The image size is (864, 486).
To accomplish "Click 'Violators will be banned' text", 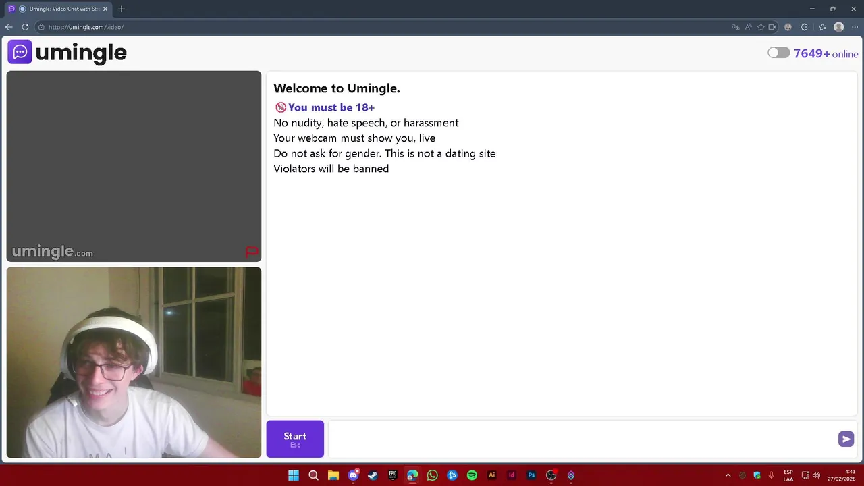I will [331, 169].
